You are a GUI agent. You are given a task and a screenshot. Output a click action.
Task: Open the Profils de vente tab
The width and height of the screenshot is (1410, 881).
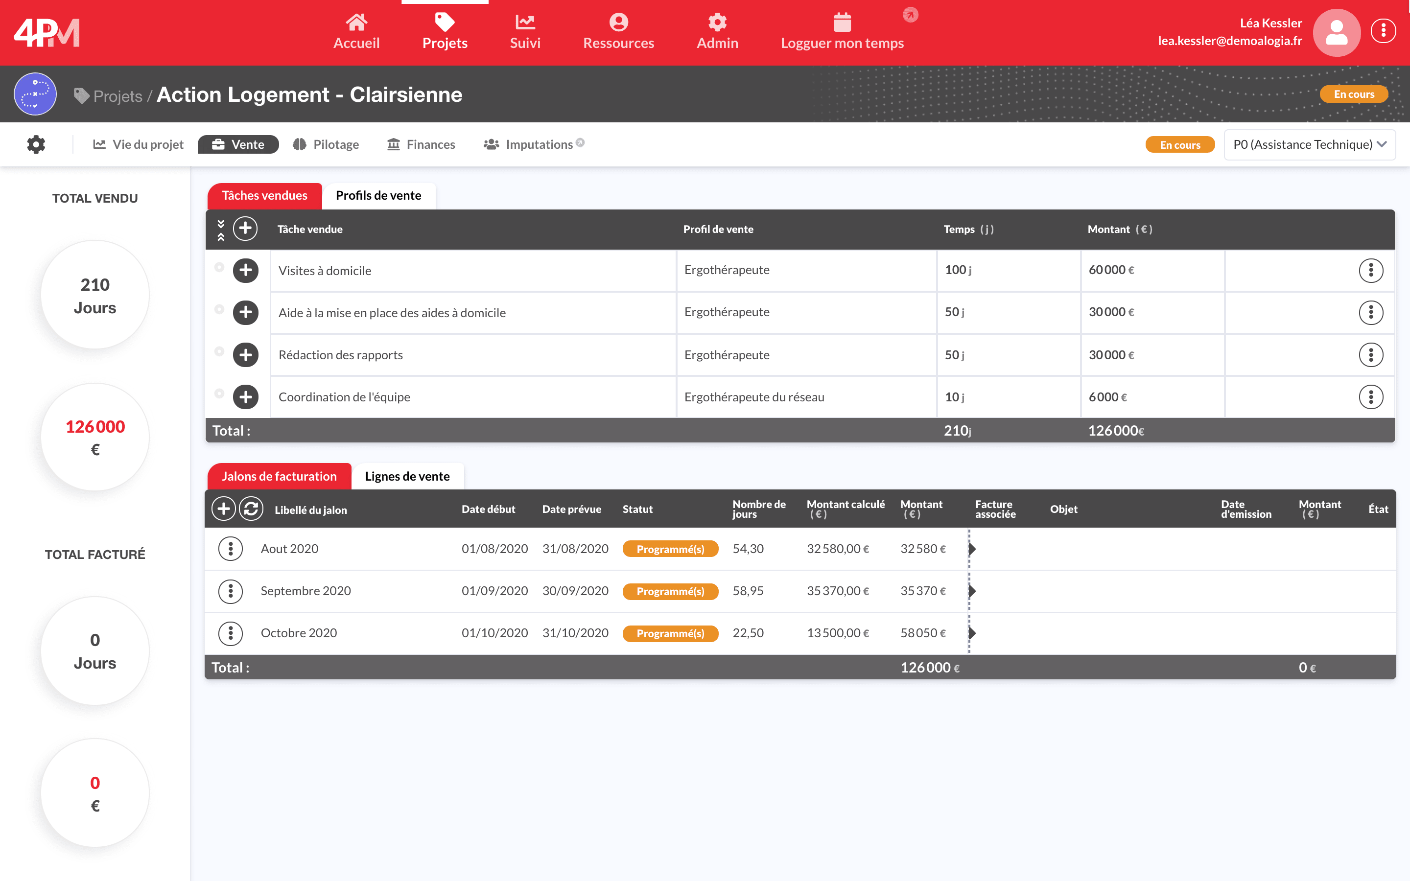(378, 196)
